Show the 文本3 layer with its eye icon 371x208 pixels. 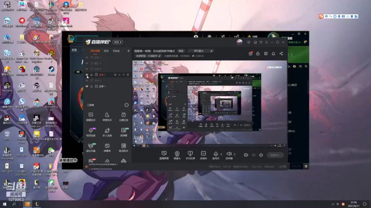[x=87, y=57]
